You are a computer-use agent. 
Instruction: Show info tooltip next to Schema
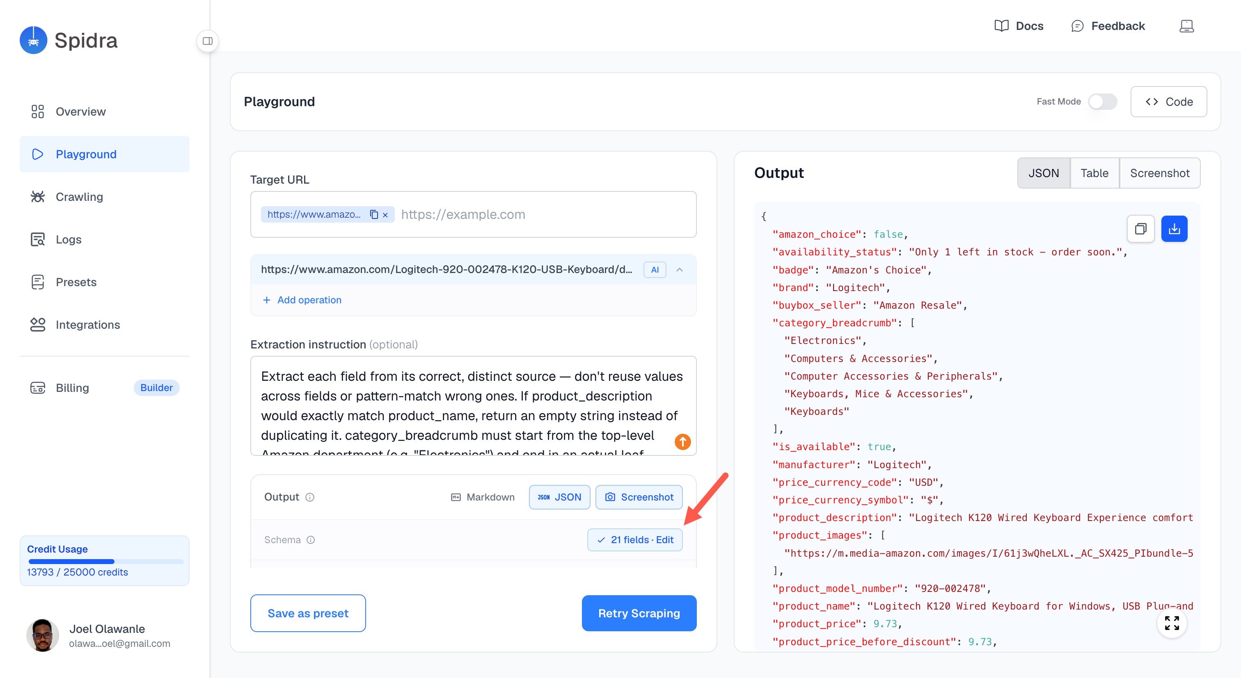tap(311, 540)
